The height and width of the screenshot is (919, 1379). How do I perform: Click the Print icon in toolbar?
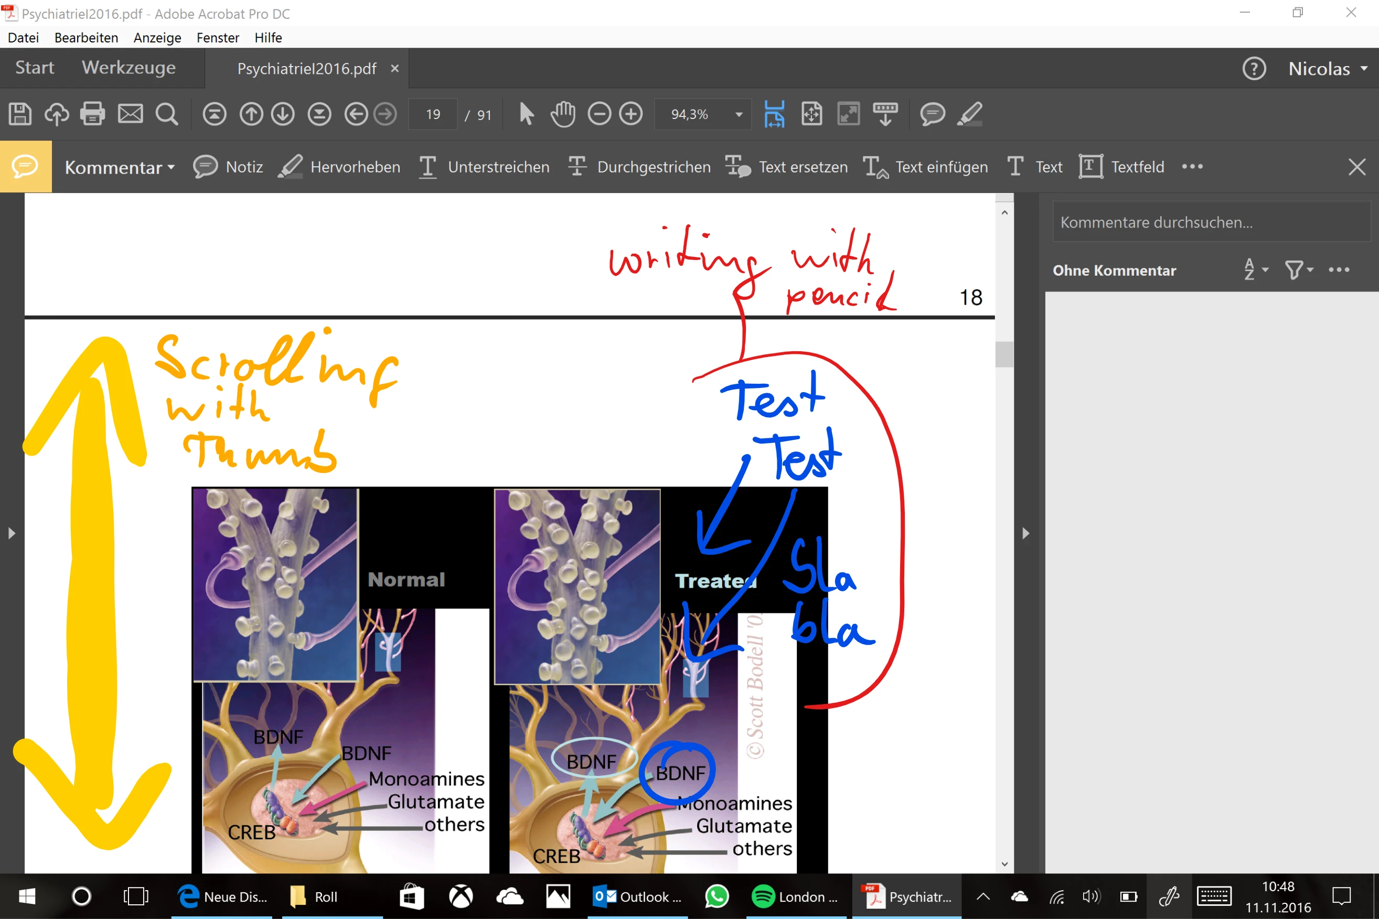pyautogui.click(x=92, y=114)
